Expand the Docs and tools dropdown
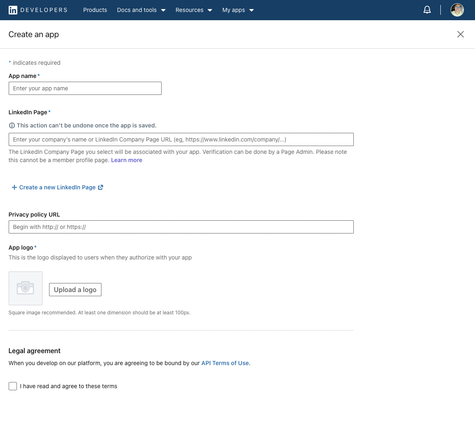 pos(141,10)
